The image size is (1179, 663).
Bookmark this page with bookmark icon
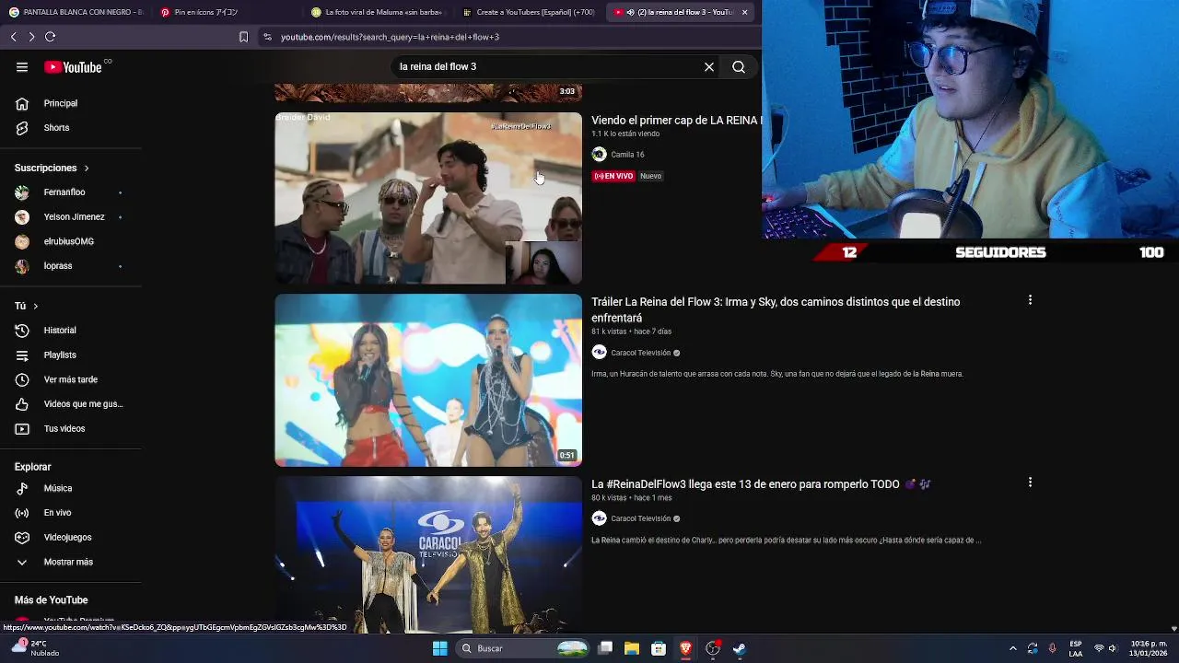243,37
